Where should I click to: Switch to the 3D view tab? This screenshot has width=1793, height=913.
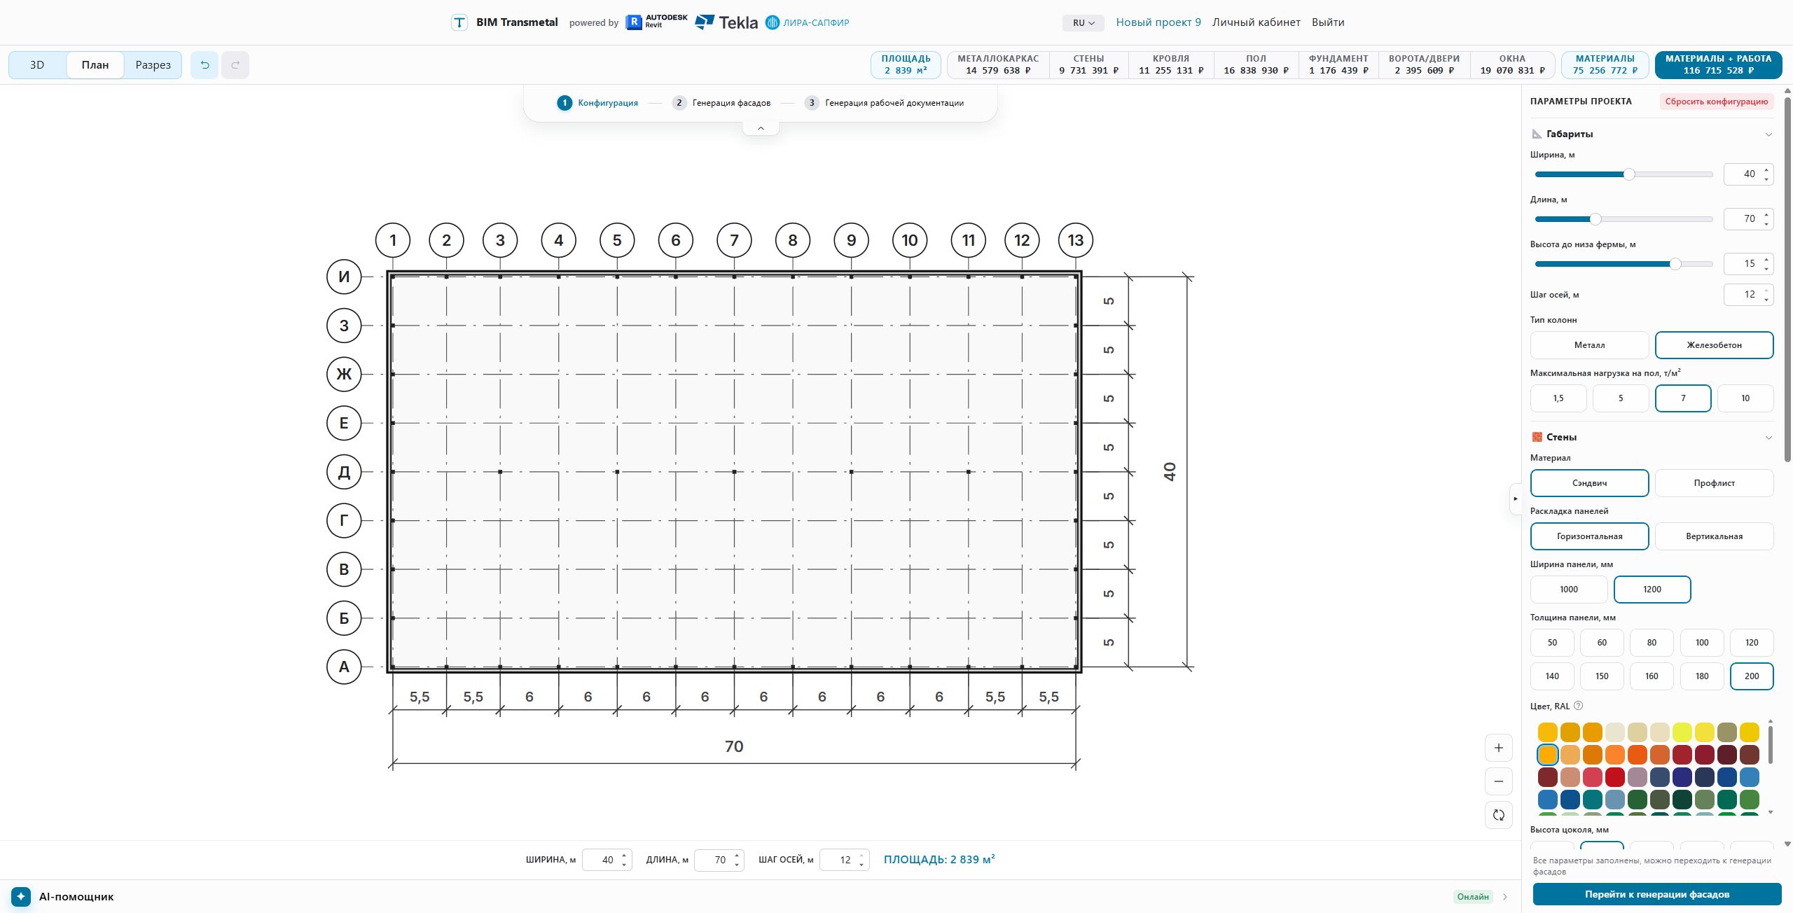click(x=37, y=65)
